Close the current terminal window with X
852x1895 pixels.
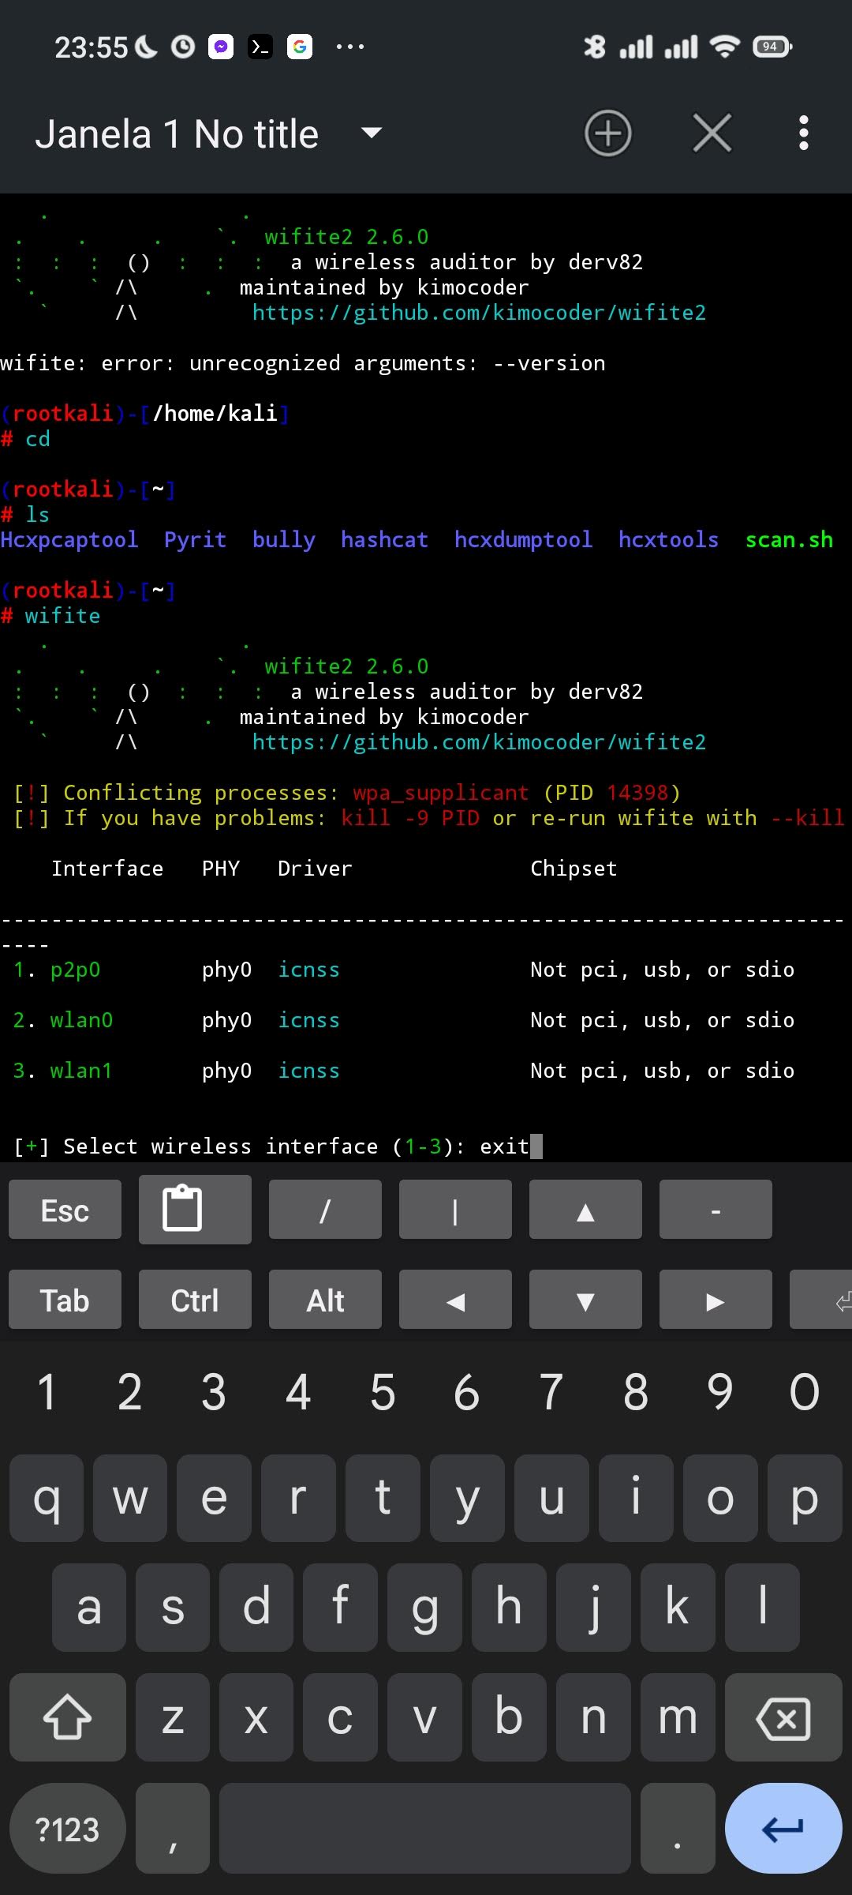pos(712,133)
